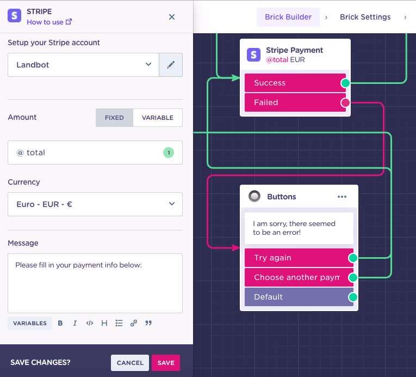This screenshot has height=377, width=416.
Task: Click the Stripe logo icon in panel header
Action: click(14, 16)
